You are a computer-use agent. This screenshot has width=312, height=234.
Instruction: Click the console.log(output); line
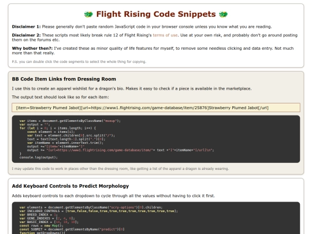point(39,157)
